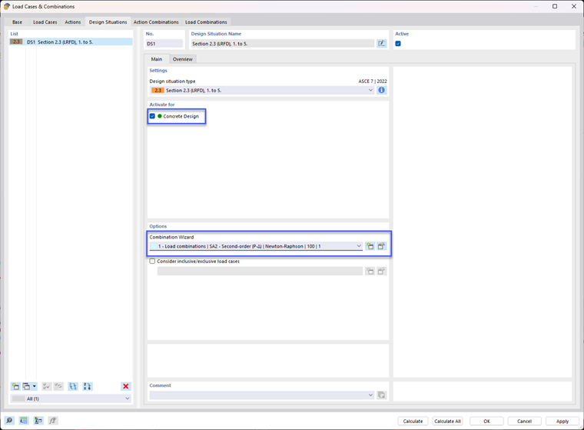This screenshot has width=584, height=430.
Task: Click the select all check marks icon
Action: [47, 386]
